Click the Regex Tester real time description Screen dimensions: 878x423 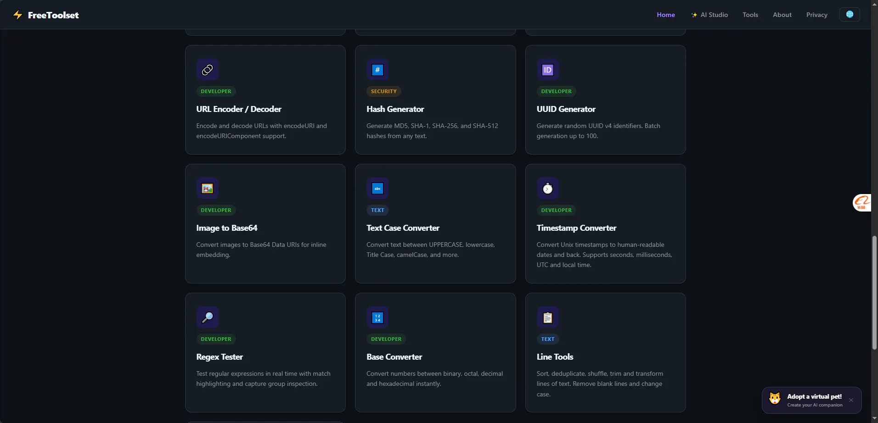tap(264, 379)
